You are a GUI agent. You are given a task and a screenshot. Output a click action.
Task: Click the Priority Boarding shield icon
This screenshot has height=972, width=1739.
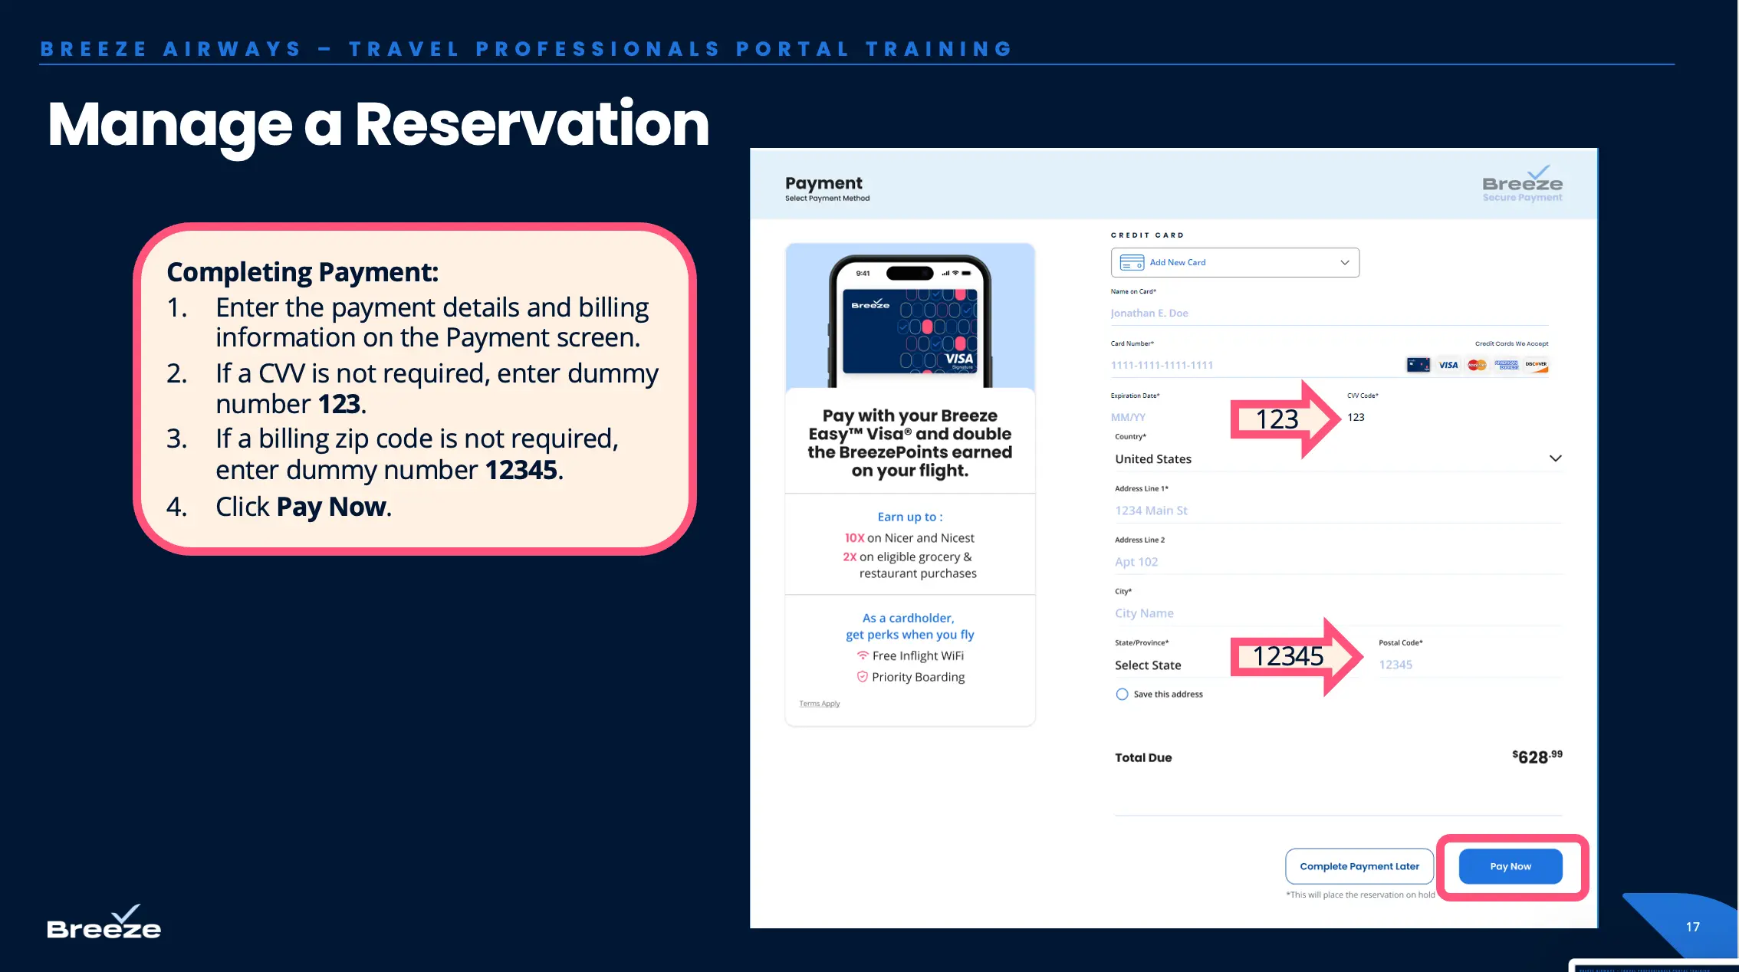tap(862, 677)
